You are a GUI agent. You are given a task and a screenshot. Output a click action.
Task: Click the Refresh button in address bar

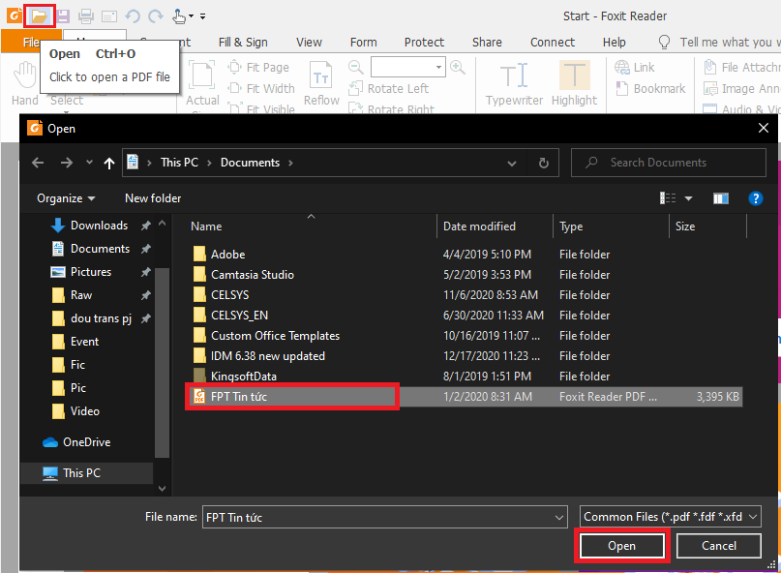(x=544, y=163)
